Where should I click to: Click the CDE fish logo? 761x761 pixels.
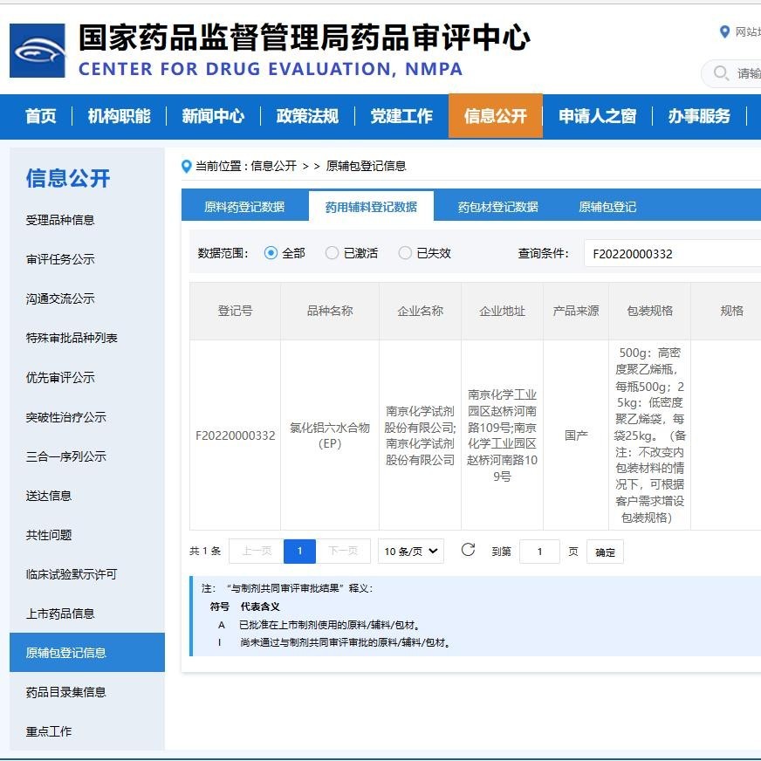click(38, 51)
